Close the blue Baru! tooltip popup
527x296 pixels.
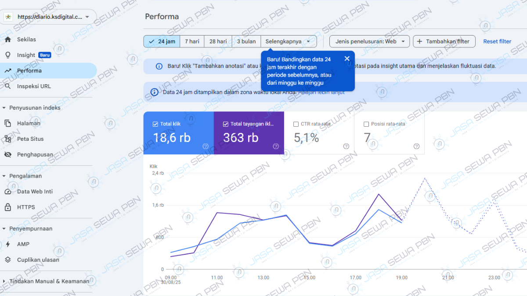[347, 59]
